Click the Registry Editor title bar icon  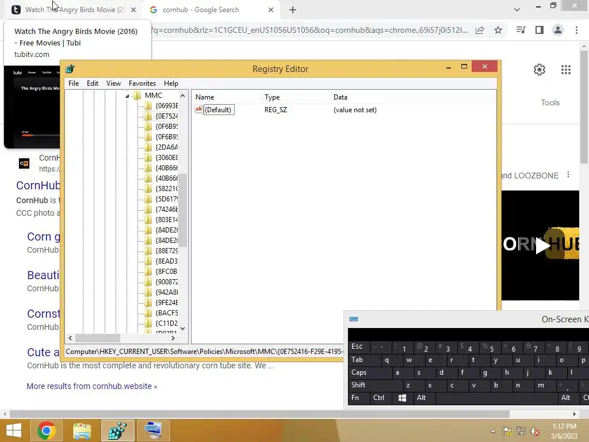pos(70,69)
